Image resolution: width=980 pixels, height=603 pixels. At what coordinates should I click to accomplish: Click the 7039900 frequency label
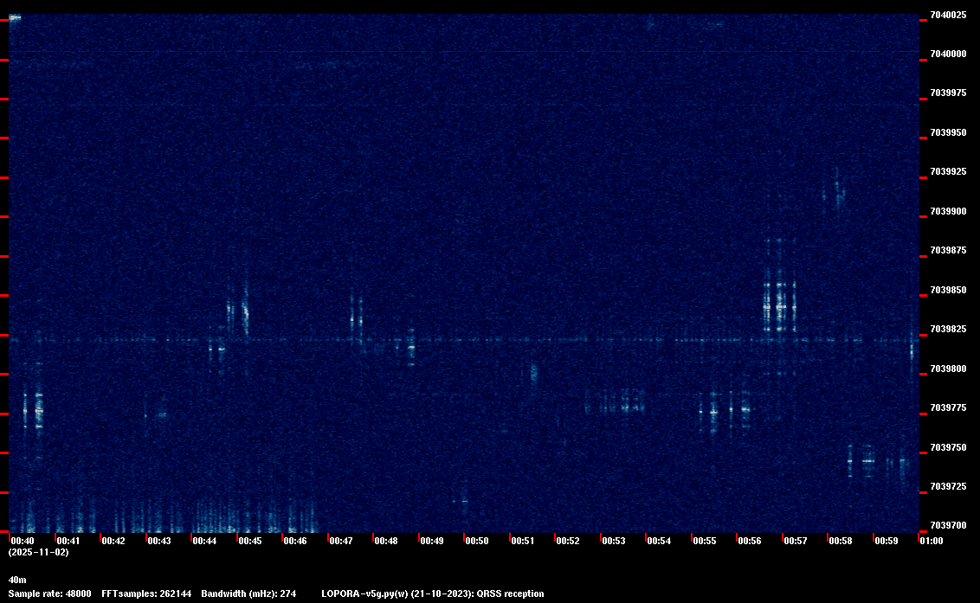click(948, 211)
